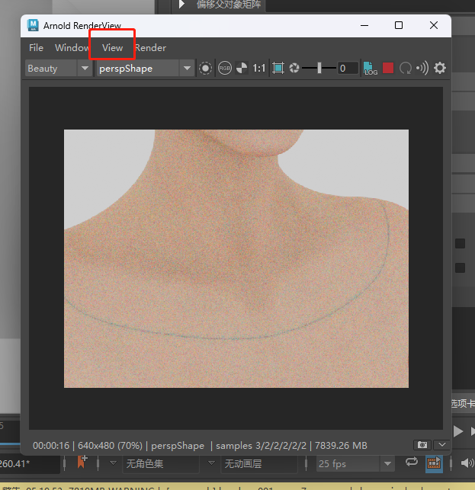Click the refresh render icon

pos(406,68)
